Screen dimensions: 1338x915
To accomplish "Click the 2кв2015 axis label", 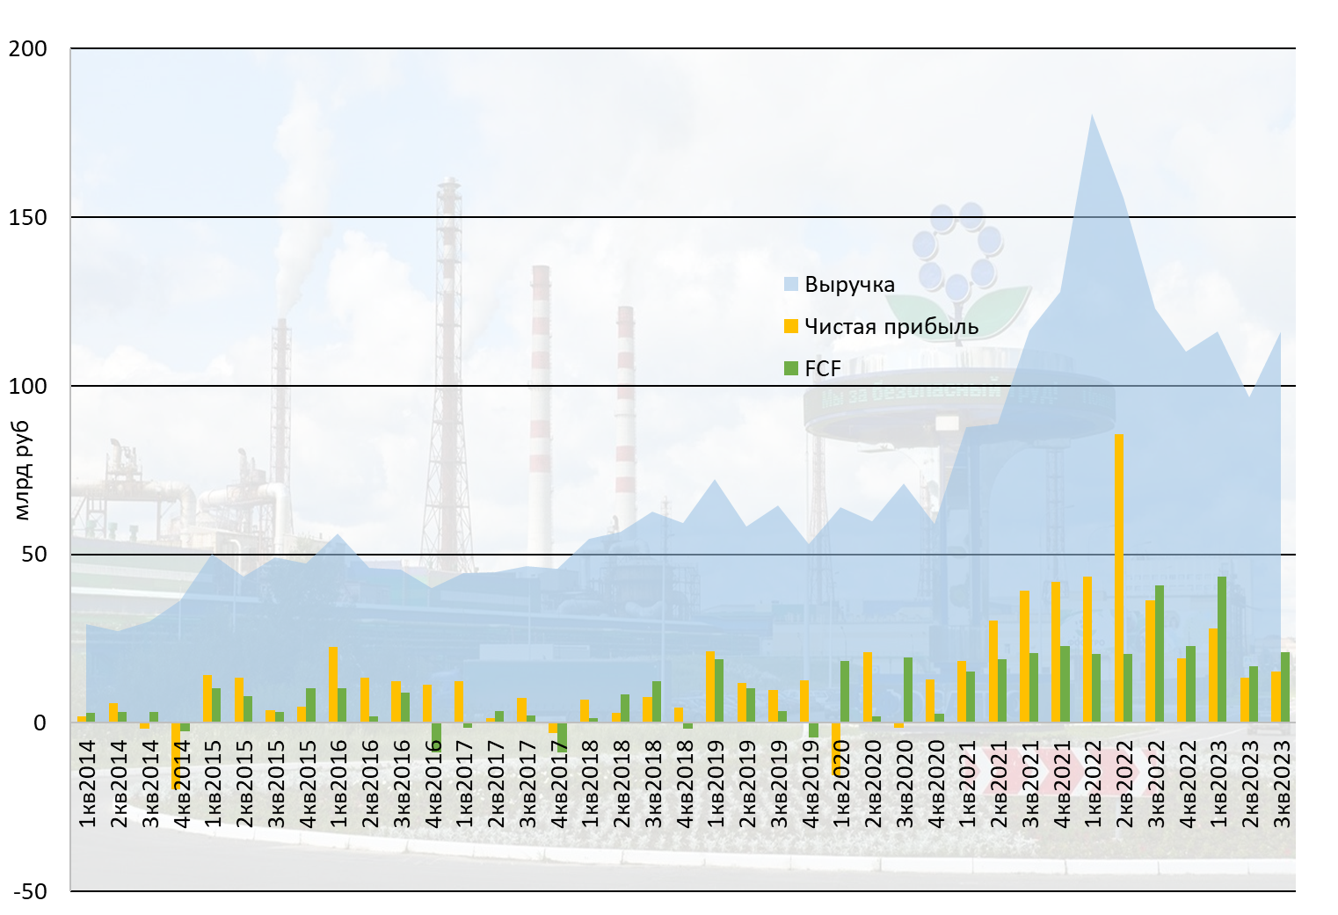I will tap(244, 783).
